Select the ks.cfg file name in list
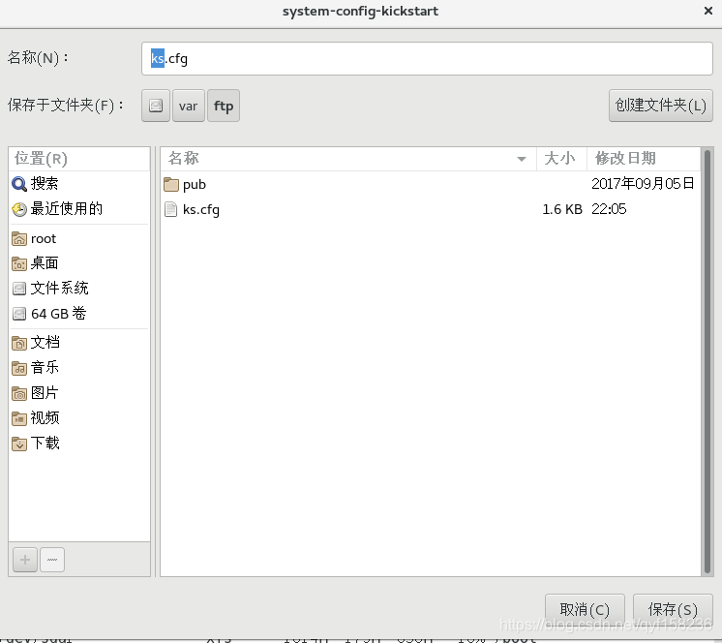722x643 pixels. [x=201, y=210]
